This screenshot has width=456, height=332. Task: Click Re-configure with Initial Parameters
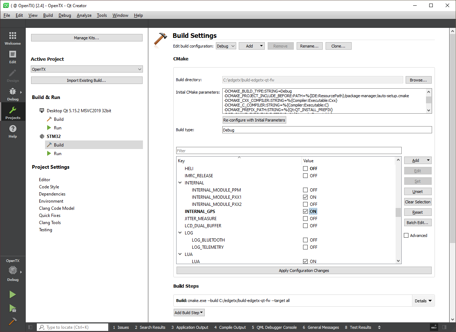[x=254, y=120]
